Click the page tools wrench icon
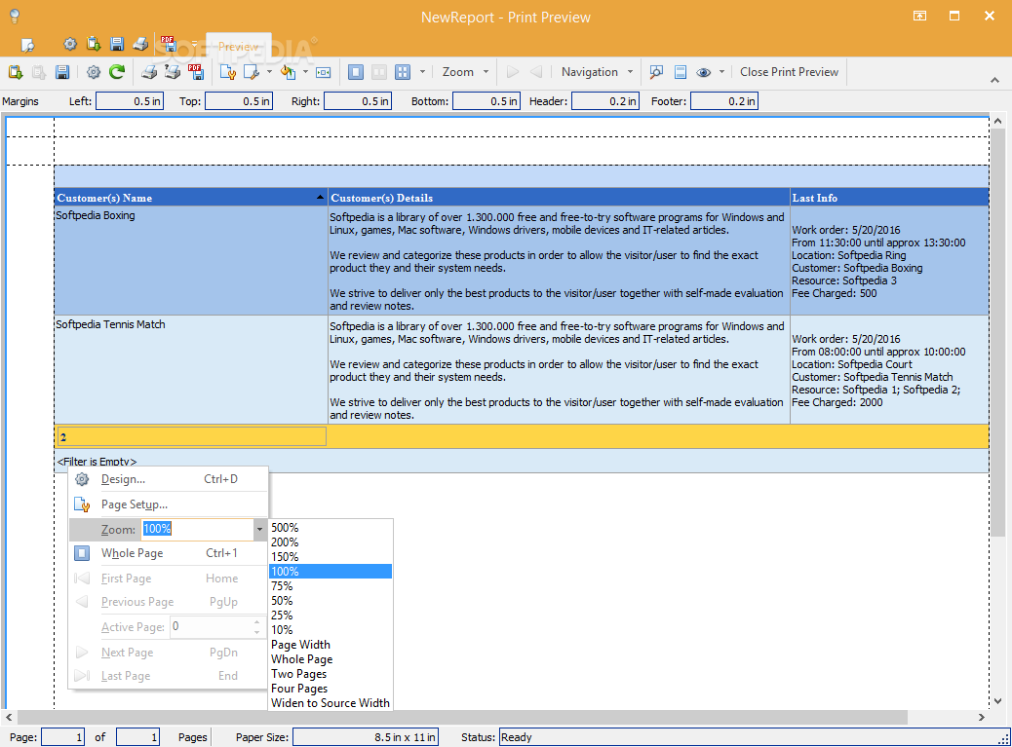 point(252,72)
